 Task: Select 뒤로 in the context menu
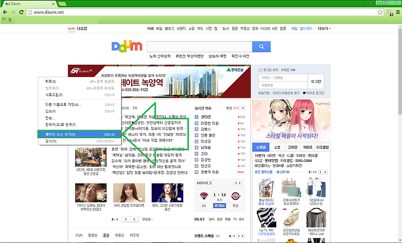tap(79, 82)
